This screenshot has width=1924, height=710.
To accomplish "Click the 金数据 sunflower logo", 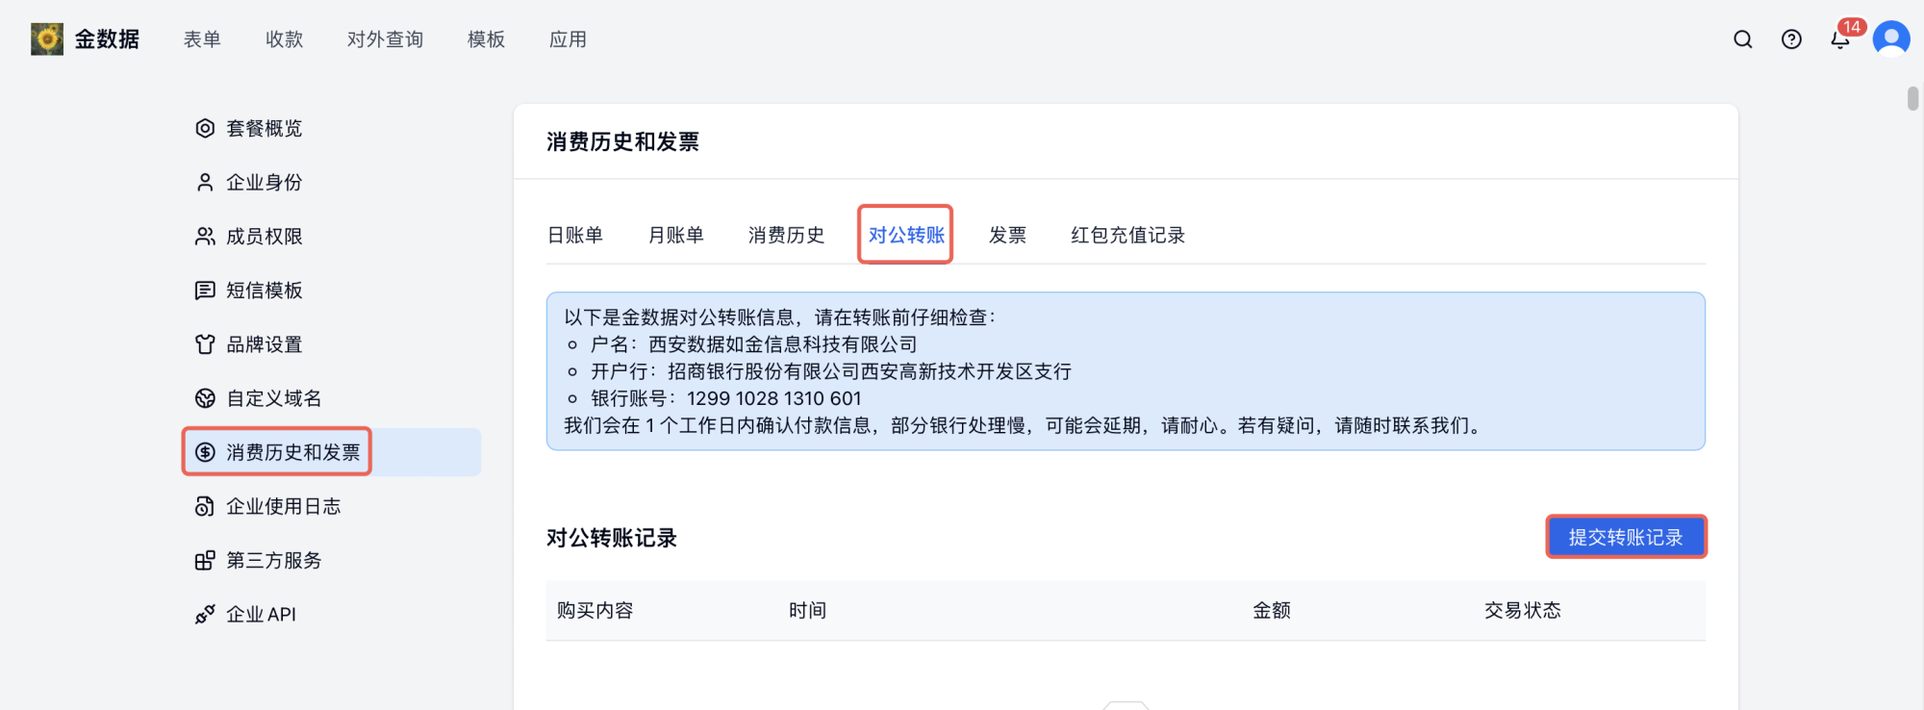I will [x=46, y=39].
